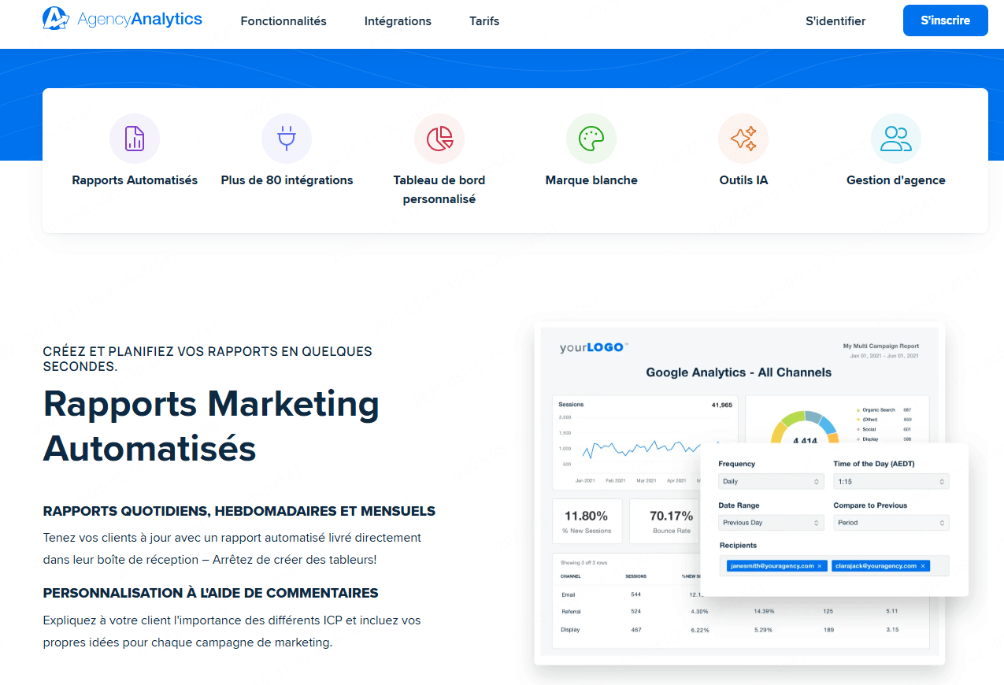Click the 41,965 sessions total value
Screen dimensions: 1004x685
coord(721,405)
